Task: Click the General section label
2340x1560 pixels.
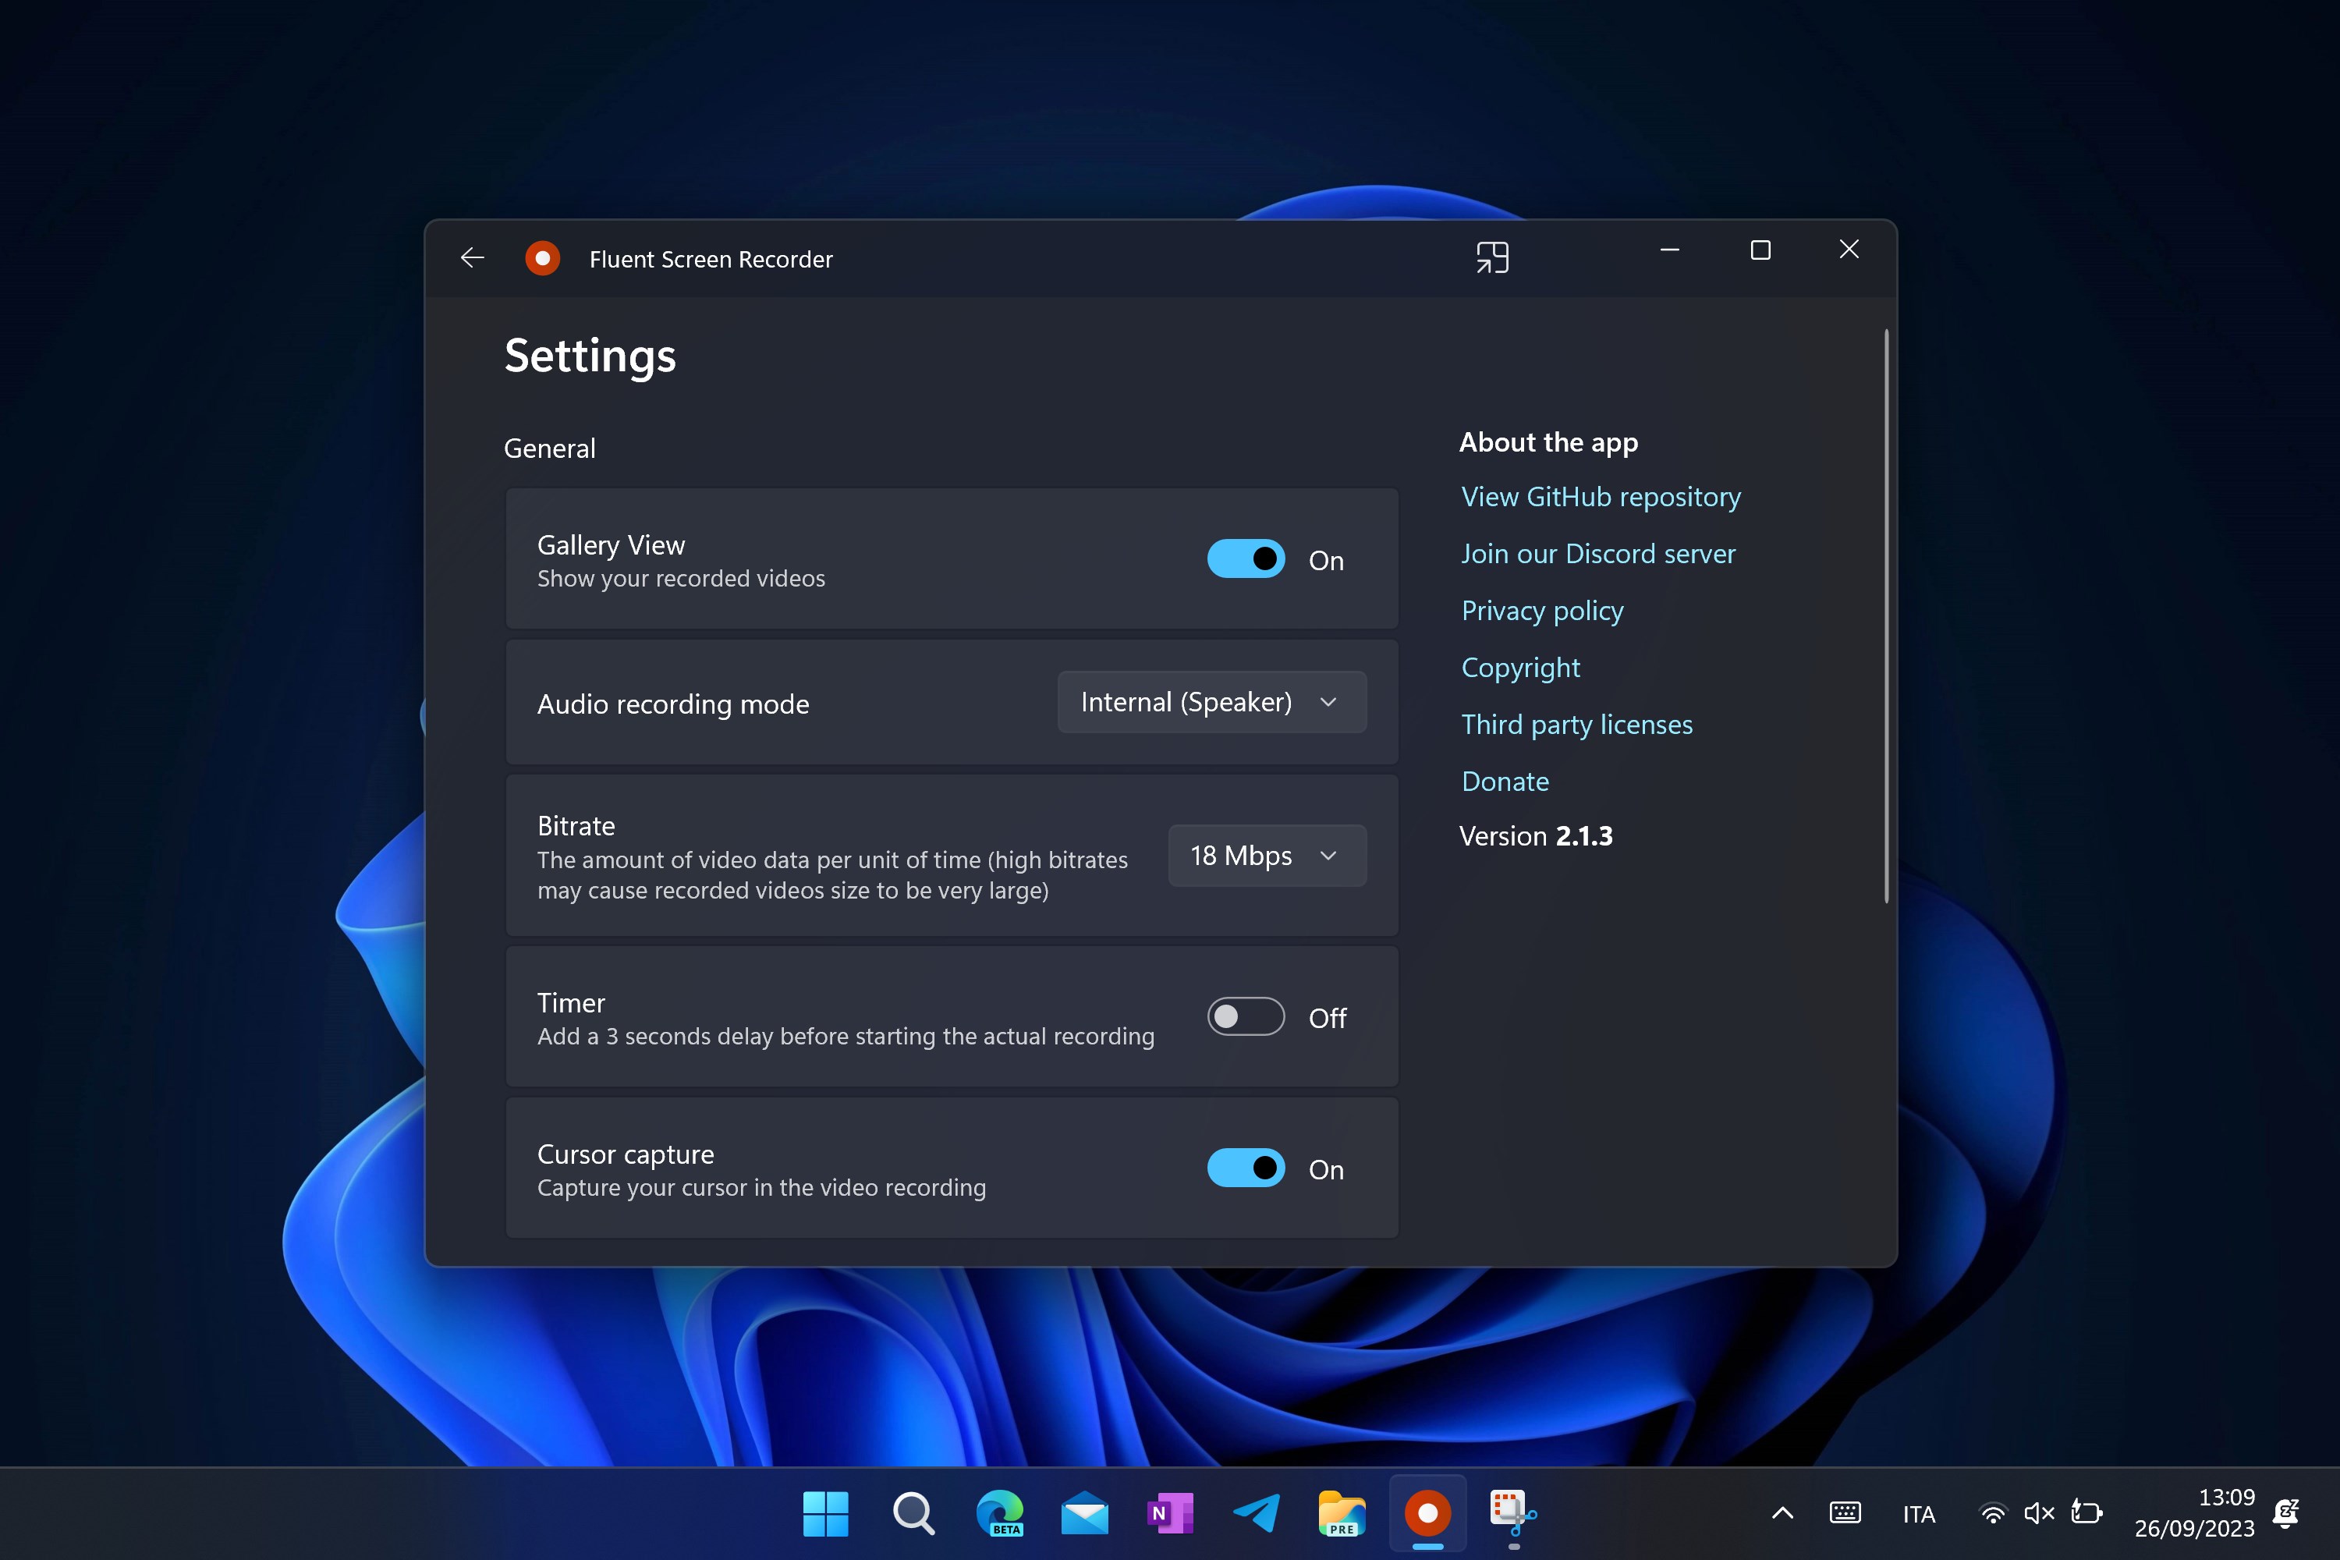Action: click(x=549, y=448)
